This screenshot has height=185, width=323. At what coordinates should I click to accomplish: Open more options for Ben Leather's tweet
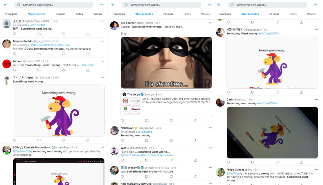(x=210, y=23)
